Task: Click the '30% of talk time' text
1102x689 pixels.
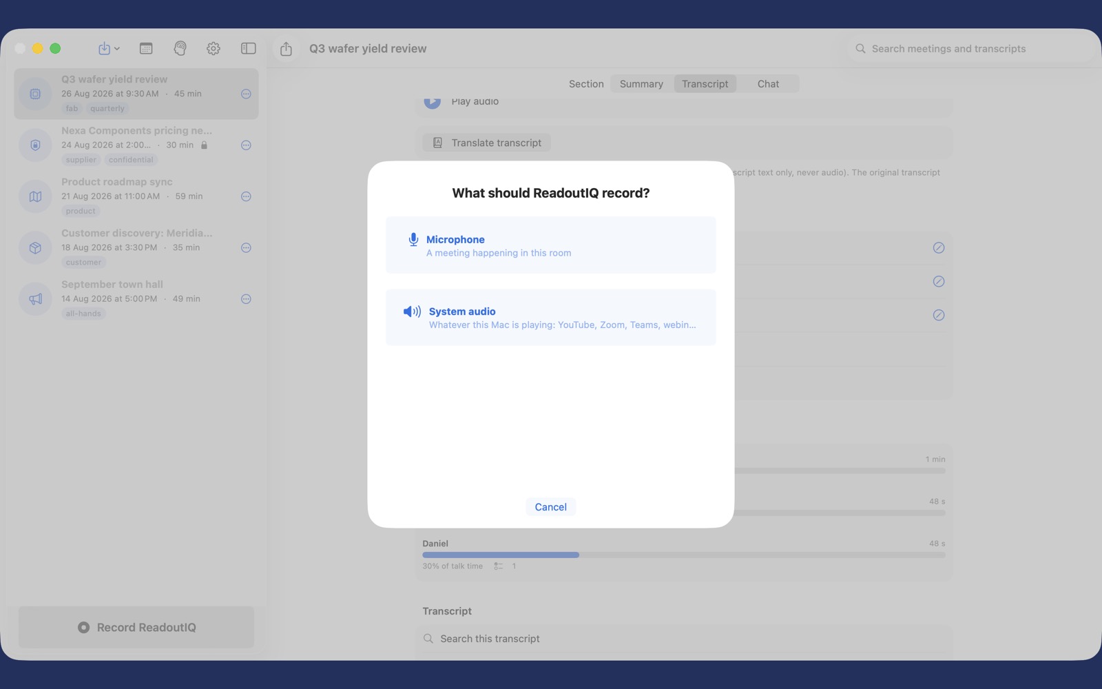Action: point(453,566)
